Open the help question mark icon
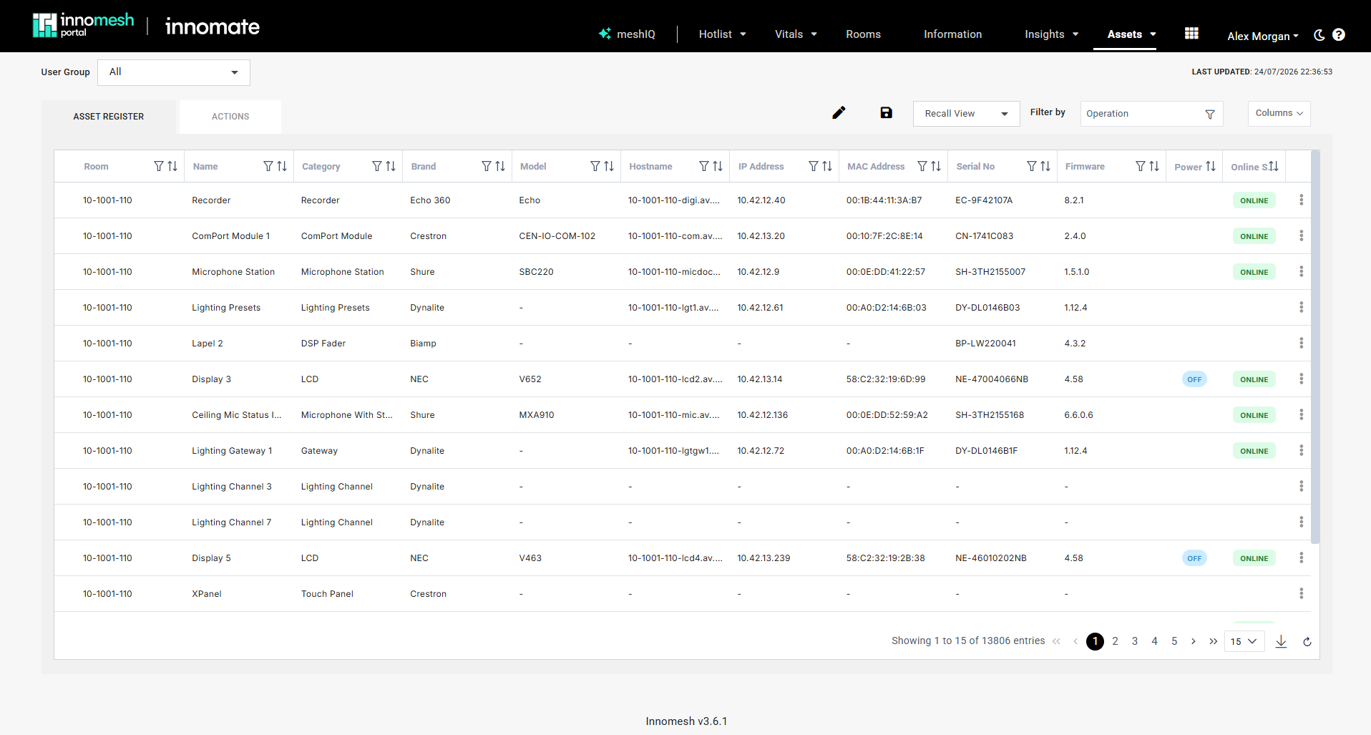The width and height of the screenshot is (1371, 735). (1339, 34)
